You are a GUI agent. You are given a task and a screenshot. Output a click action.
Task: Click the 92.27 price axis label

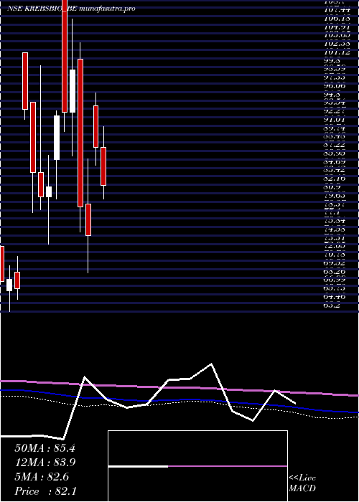[335, 111]
